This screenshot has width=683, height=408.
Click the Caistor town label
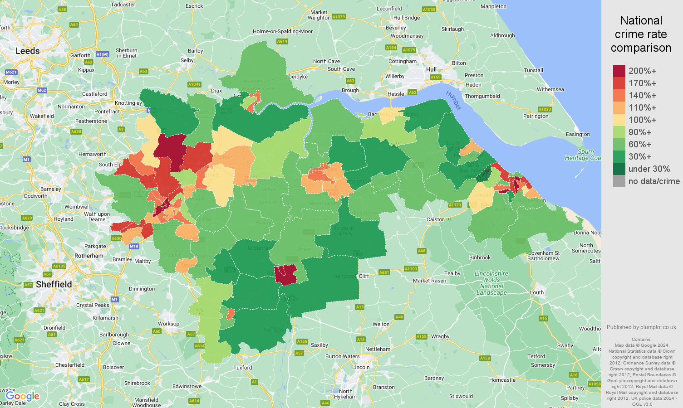coord(435,219)
